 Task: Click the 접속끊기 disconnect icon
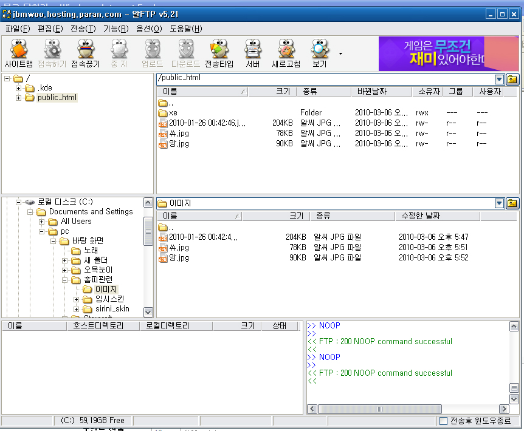[86, 52]
